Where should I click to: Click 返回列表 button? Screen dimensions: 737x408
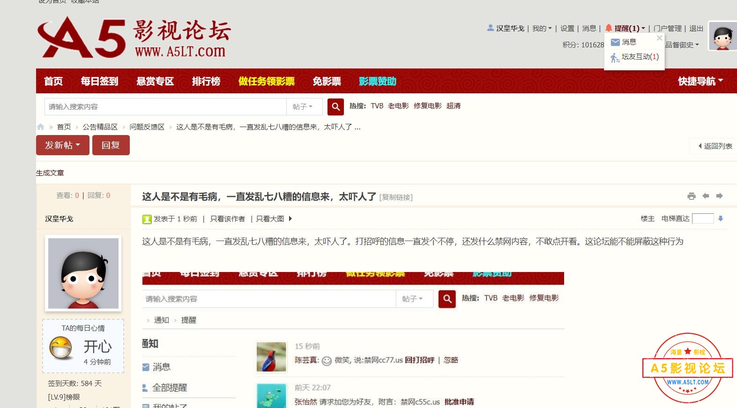tap(715, 146)
